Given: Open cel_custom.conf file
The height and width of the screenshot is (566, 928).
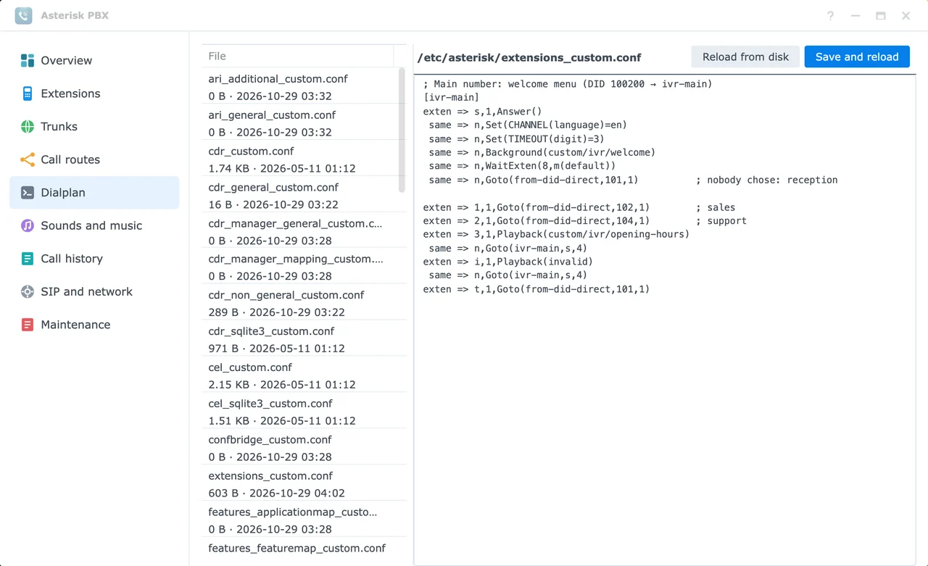Looking at the screenshot, I should (x=304, y=376).
